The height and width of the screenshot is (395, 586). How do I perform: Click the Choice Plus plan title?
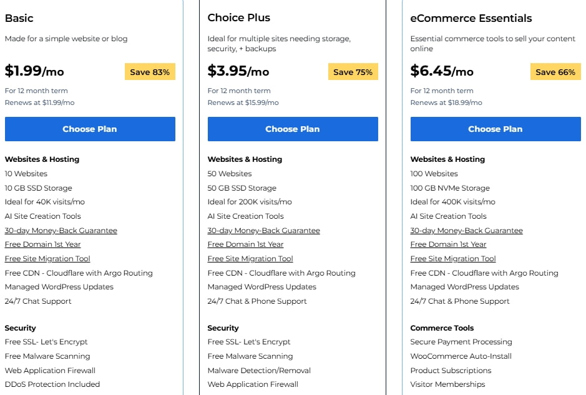239,18
